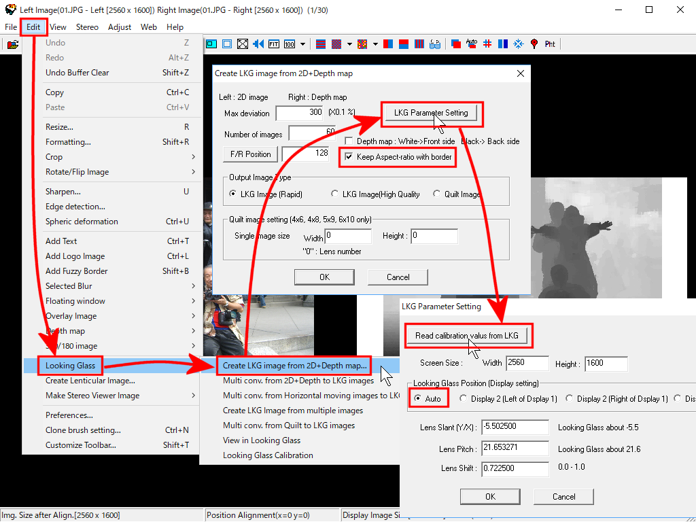
Task: Open the Stereo menu
Action: tap(87, 27)
